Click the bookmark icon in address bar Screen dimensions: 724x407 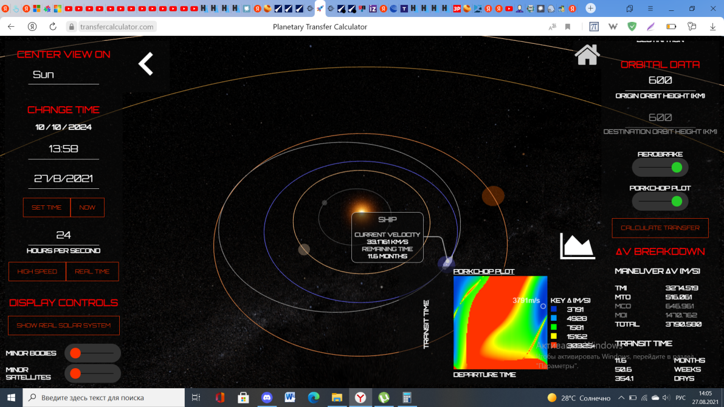[568, 27]
